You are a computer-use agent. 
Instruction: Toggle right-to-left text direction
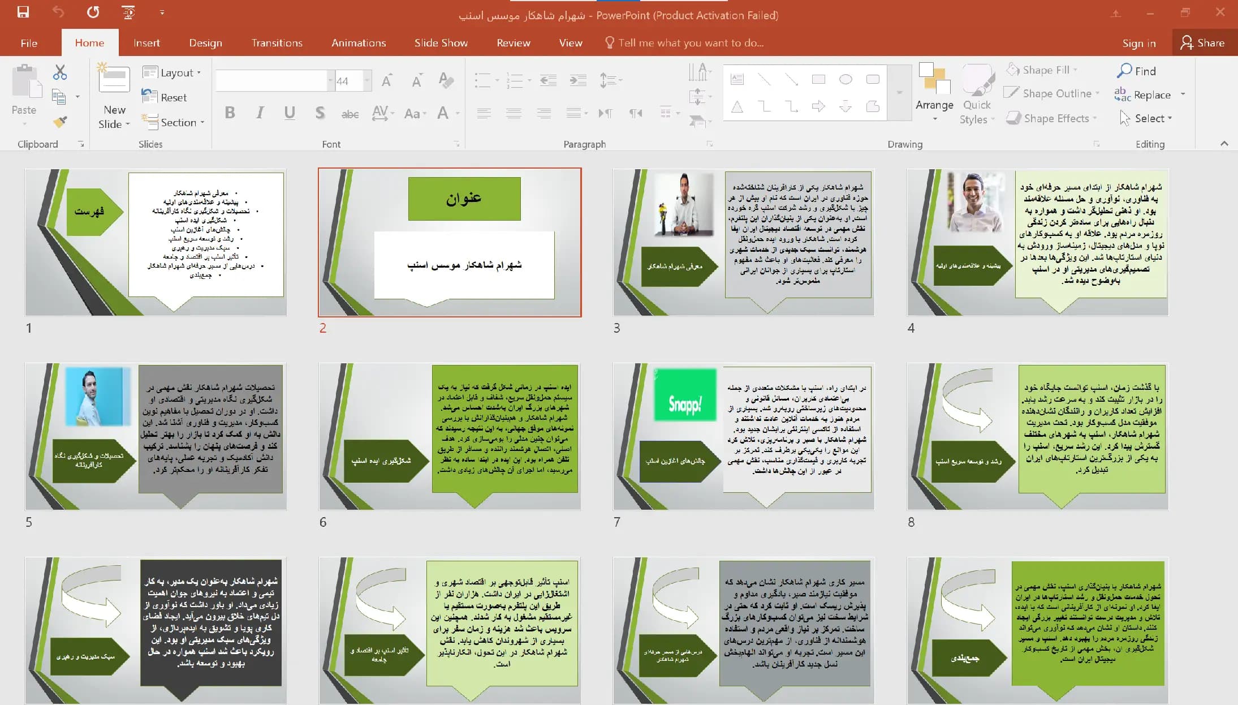636,113
